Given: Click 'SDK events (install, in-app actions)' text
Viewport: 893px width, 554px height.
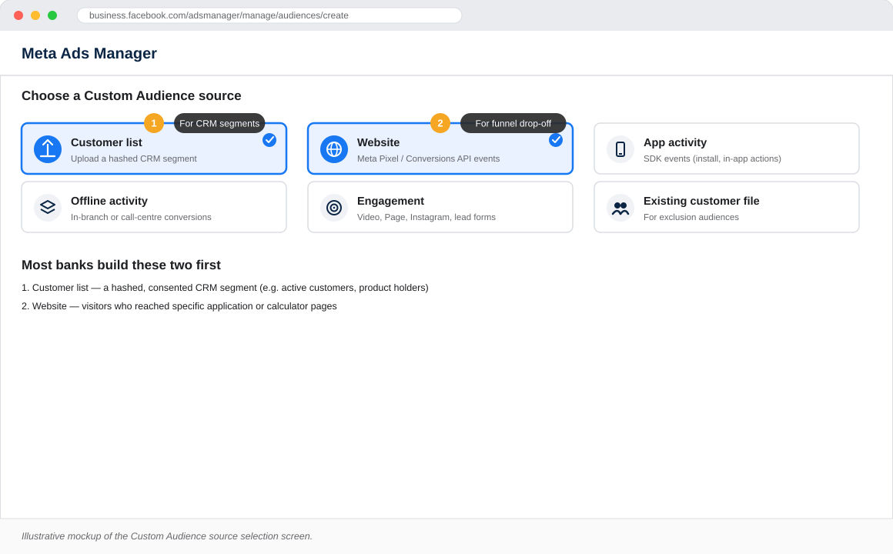Looking at the screenshot, I should pyautogui.click(x=712, y=159).
